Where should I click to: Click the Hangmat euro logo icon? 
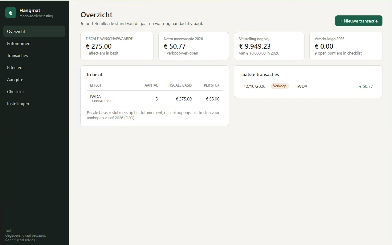click(11, 13)
